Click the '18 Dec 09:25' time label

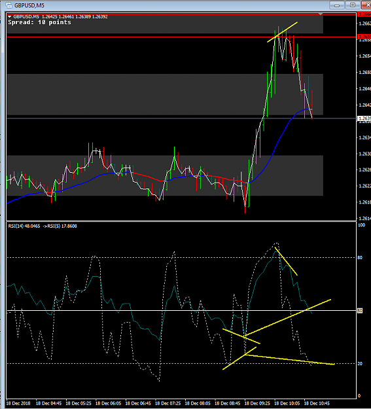257,403
